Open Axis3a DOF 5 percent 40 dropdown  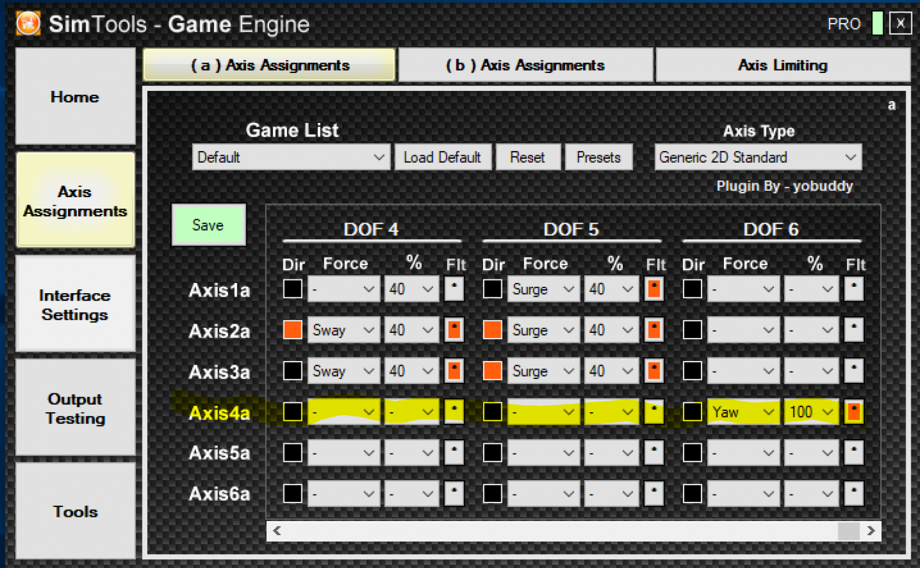pyautogui.click(x=611, y=371)
